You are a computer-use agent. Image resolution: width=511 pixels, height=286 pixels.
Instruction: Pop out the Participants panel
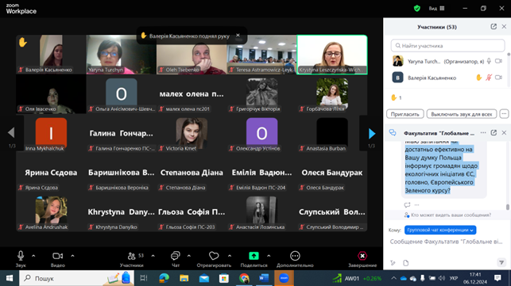pos(494,27)
